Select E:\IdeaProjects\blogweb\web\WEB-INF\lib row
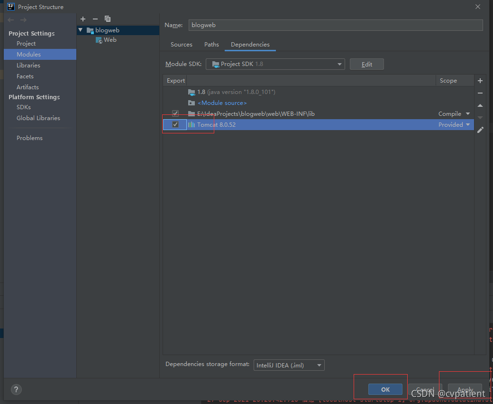Screen dimensions: 493x404 pos(318,113)
